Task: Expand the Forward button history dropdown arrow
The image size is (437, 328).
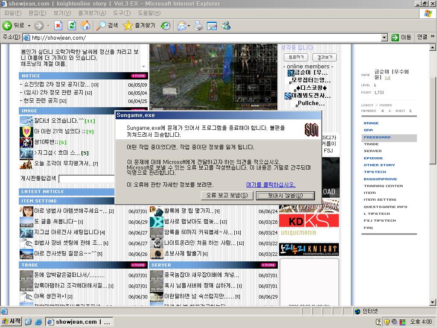Action: 48,26
